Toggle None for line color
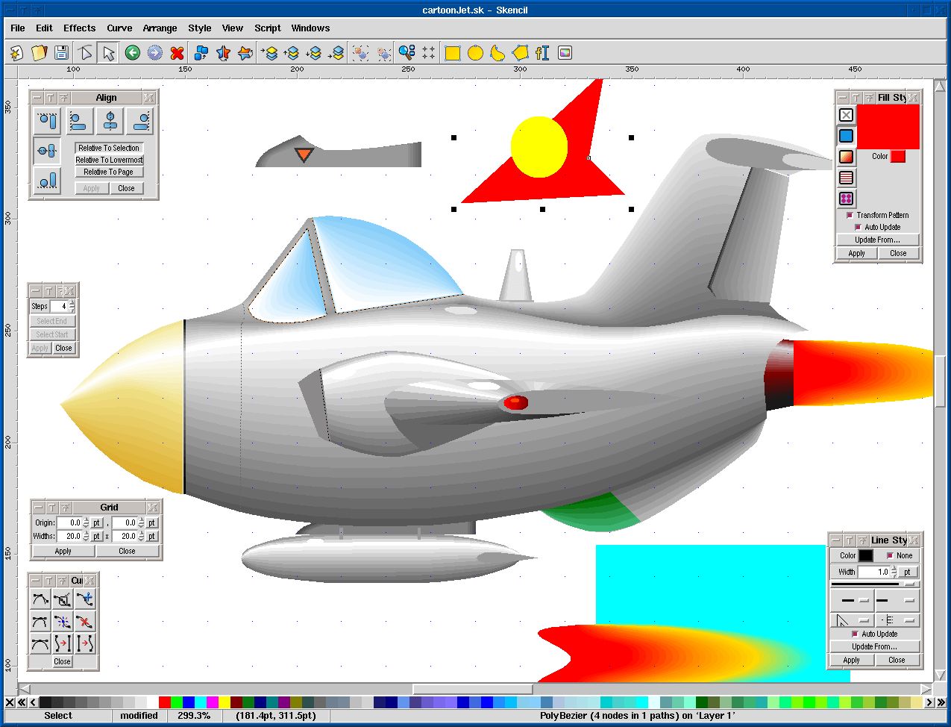Viewport: 951px width, 727px height. [x=889, y=555]
